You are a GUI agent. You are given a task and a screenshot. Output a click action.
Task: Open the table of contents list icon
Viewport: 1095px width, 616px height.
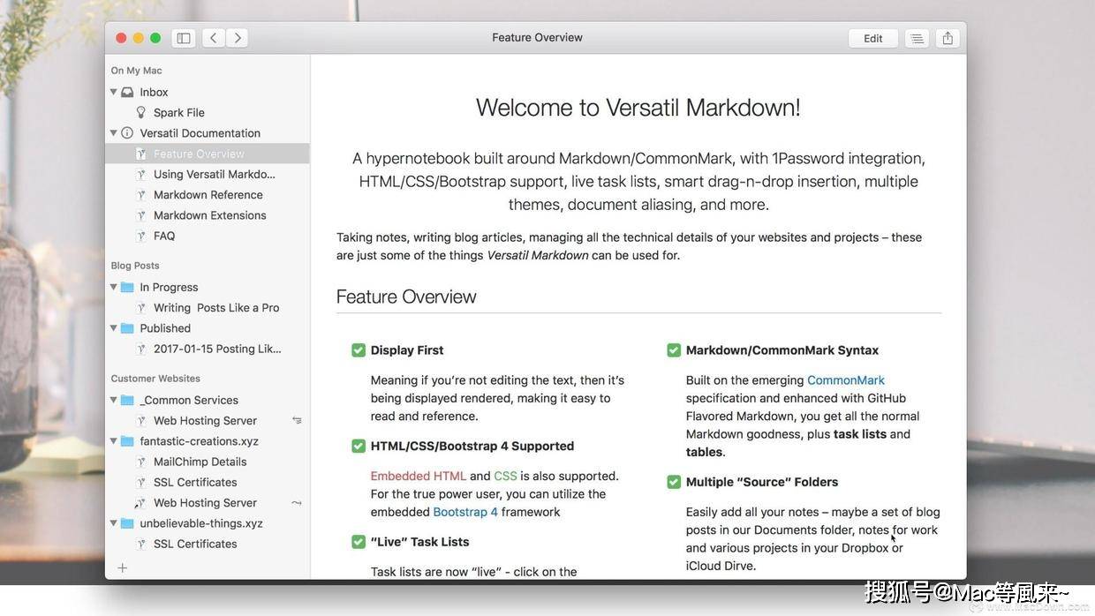(x=917, y=38)
